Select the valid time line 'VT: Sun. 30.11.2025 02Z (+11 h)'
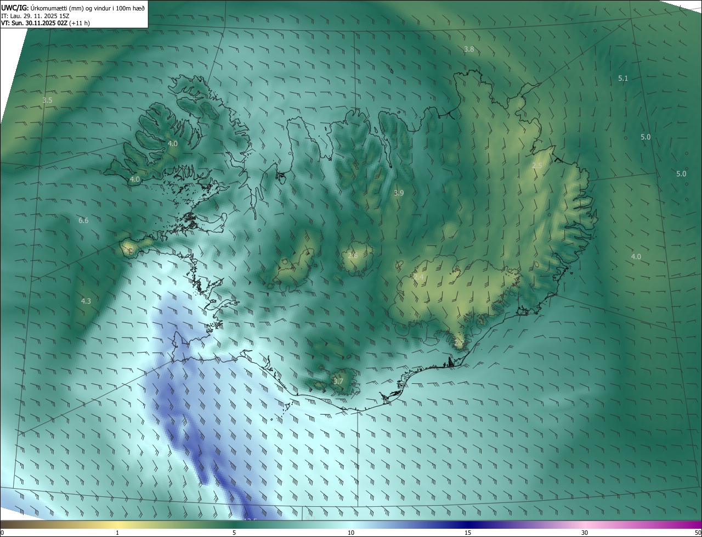702x537 pixels. (46, 24)
